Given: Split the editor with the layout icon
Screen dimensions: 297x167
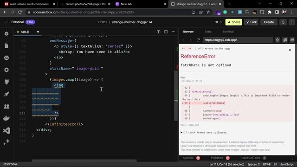Looking at the screenshot, I should coord(159,32).
